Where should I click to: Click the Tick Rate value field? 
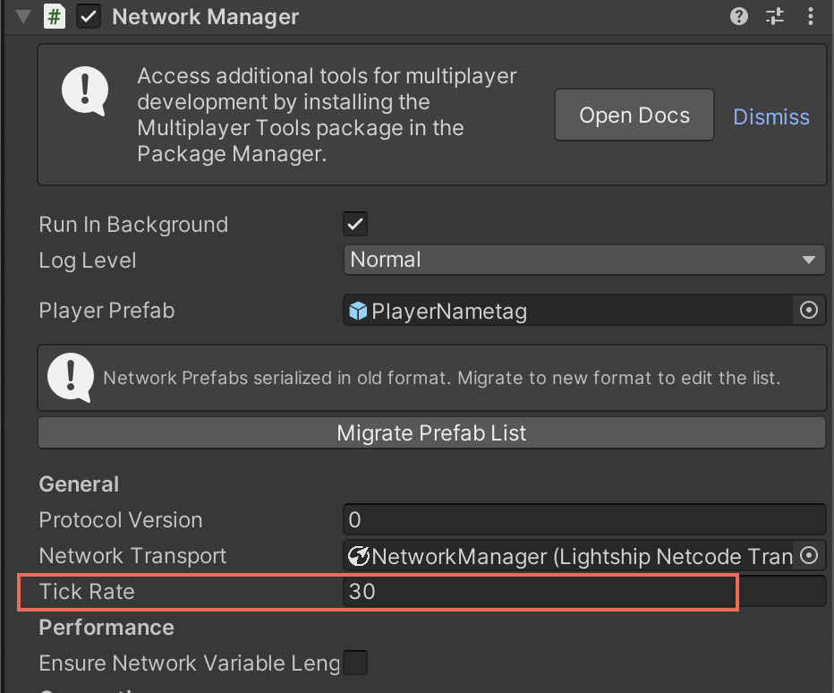pyautogui.click(x=583, y=592)
